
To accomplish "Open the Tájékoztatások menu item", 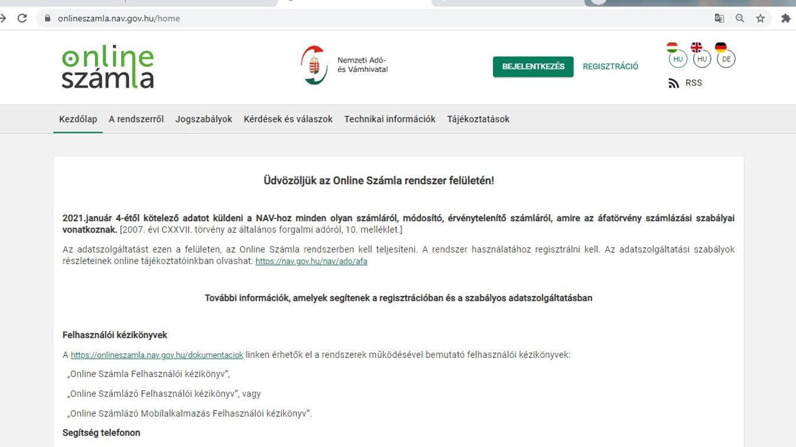I will point(478,119).
